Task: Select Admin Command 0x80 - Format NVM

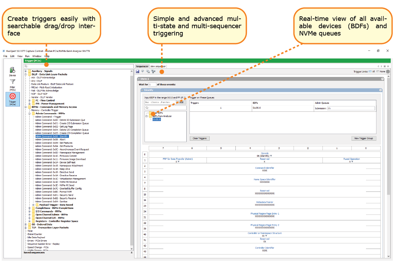Action: click(53, 192)
